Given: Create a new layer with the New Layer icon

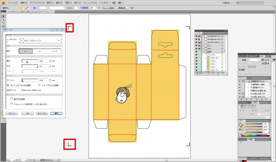Looking at the screenshot, I should 218,74.
